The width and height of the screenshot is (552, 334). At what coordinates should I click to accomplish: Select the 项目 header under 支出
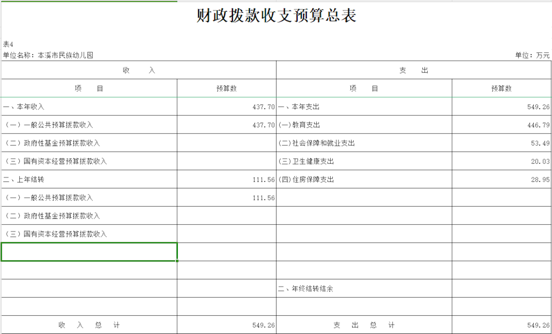click(x=364, y=88)
